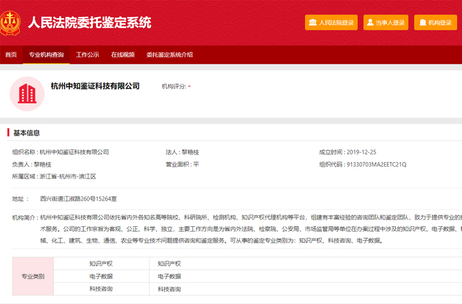Click first-column 电子数据 cell
Screen dimensions: 462x304
[101, 277]
